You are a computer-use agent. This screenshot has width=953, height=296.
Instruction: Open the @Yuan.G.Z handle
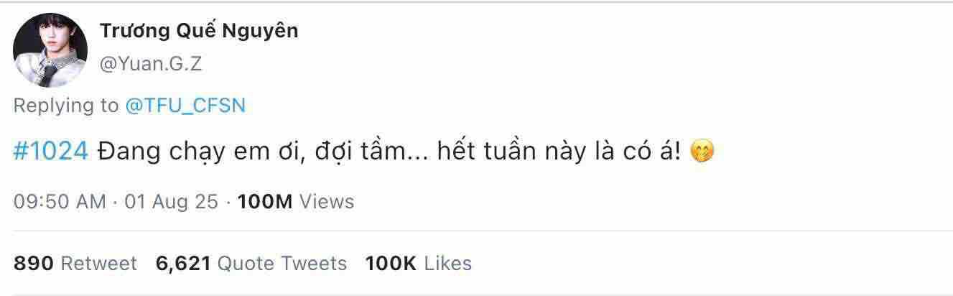point(151,64)
